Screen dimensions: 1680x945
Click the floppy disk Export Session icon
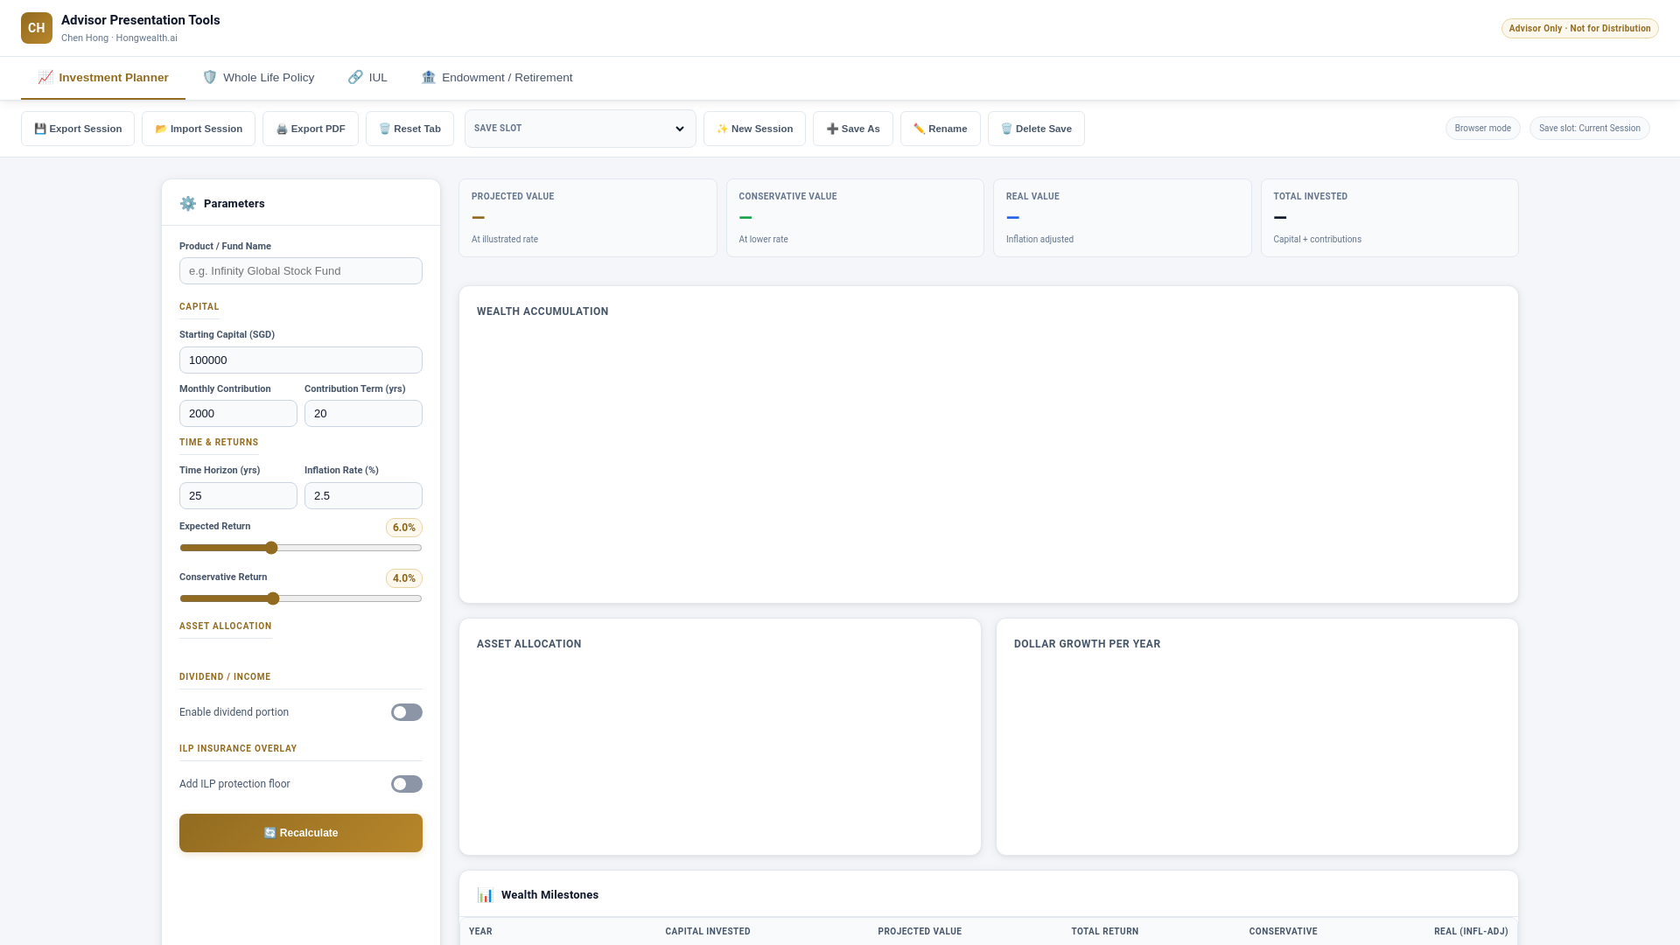(40, 129)
